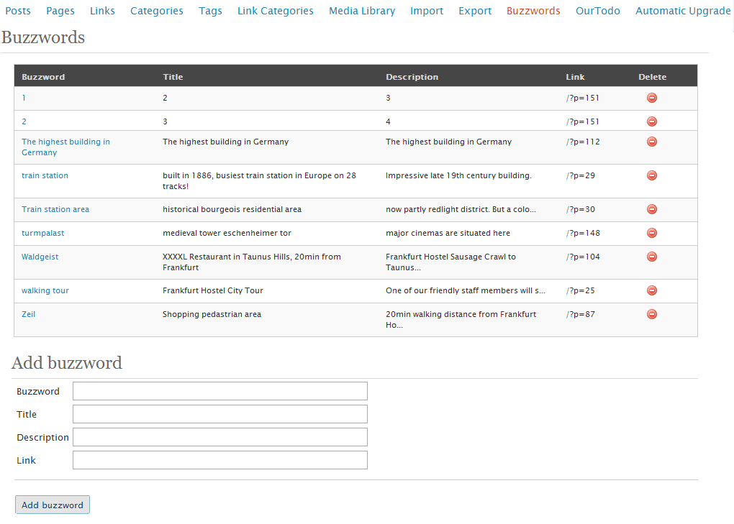Open the Links section
The image size is (734, 524).
(102, 11)
